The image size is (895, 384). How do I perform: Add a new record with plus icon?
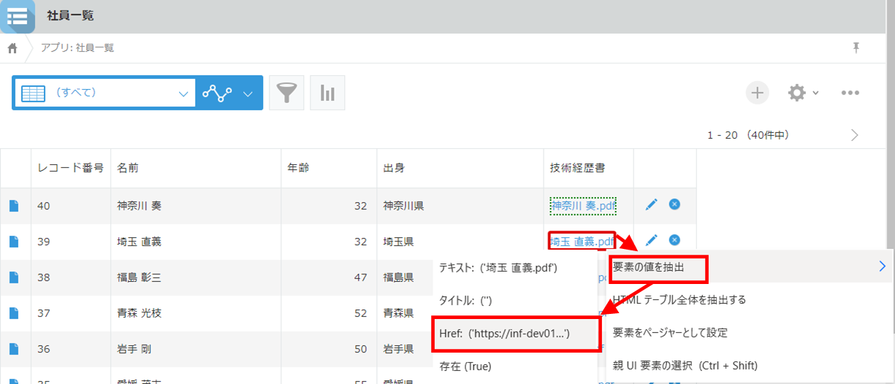tap(758, 93)
